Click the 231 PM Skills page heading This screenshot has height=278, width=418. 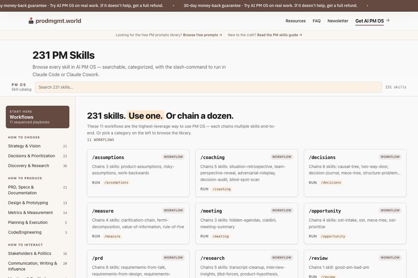tap(63, 55)
